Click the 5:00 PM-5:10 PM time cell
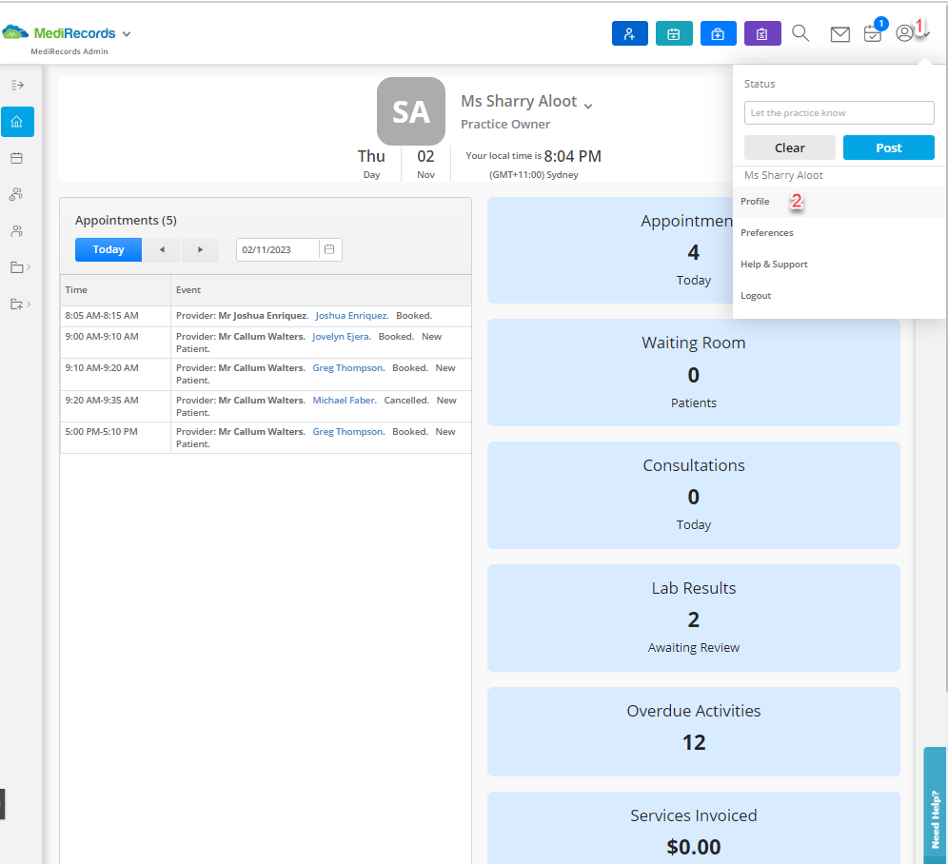 (115, 438)
